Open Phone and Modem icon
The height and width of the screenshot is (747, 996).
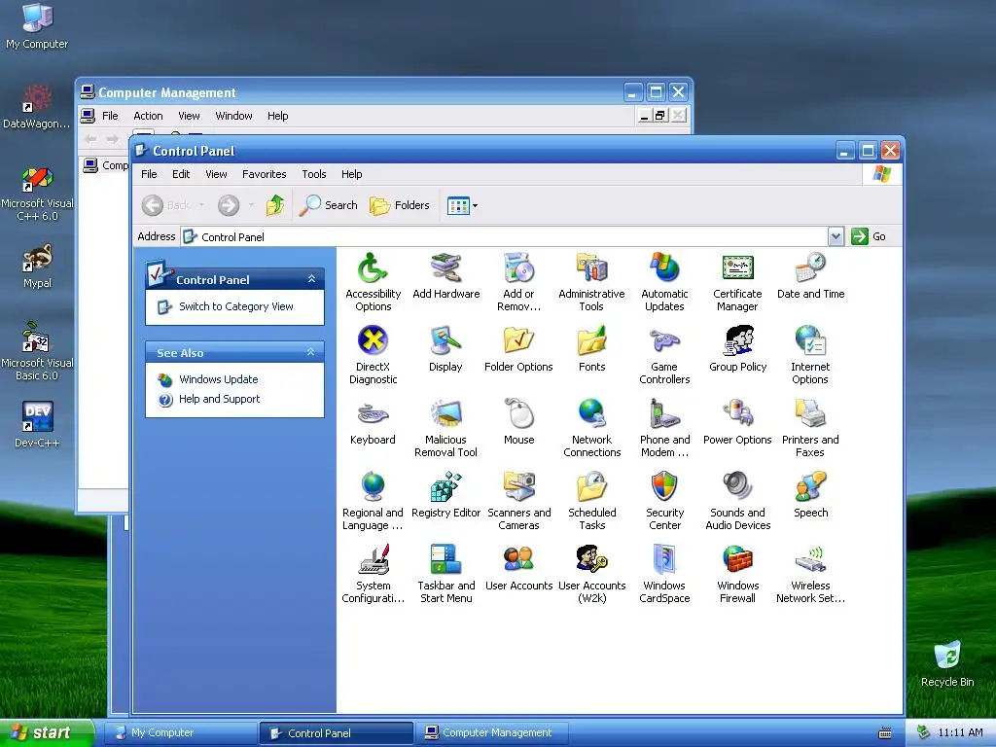664,428
